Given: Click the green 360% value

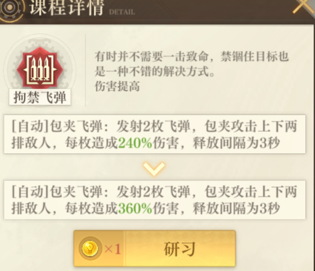Looking at the screenshot, I should [x=135, y=208].
